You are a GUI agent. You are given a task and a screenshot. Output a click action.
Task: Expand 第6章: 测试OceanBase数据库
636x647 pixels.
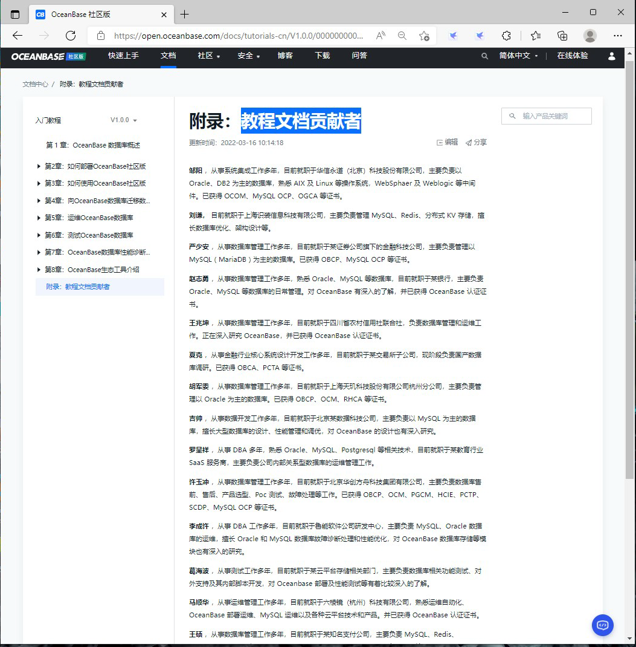pyautogui.click(x=85, y=235)
